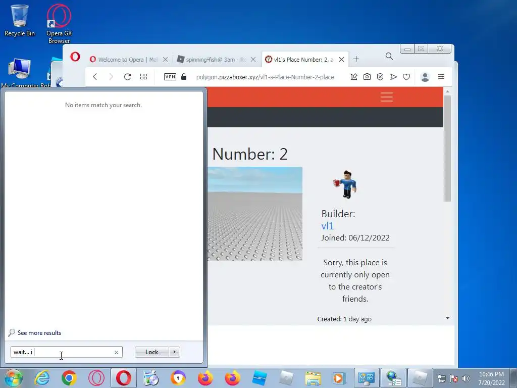Click the network tray icon
517x388 pixels.
[x=441, y=378]
